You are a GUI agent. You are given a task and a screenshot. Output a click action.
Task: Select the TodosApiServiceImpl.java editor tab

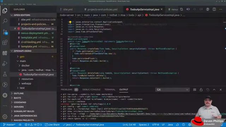tap(144, 10)
